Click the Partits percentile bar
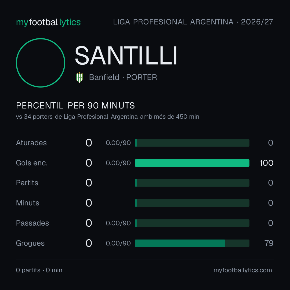This screenshot has width=290, height=290. tap(192, 183)
